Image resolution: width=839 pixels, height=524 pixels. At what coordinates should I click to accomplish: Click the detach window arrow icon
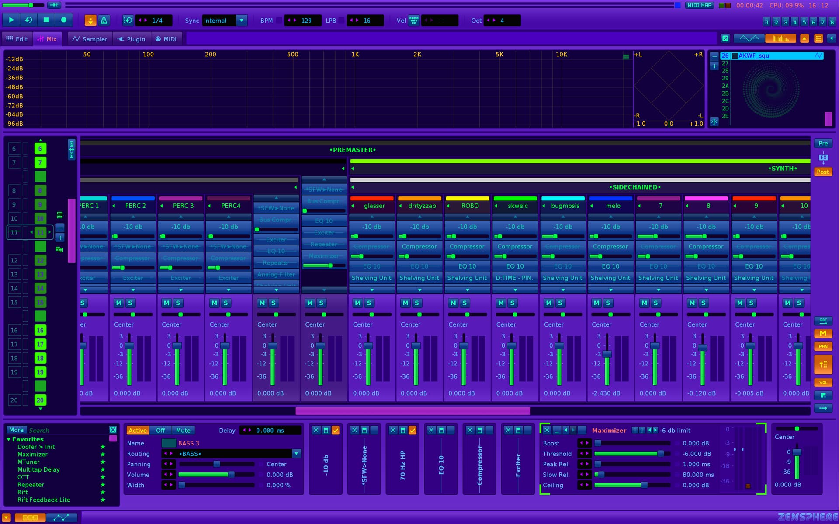coord(725,38)
